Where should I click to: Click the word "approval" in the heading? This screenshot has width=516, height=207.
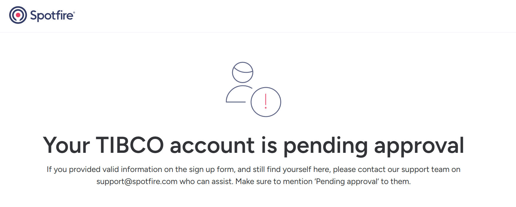click(x=419, y=145)
